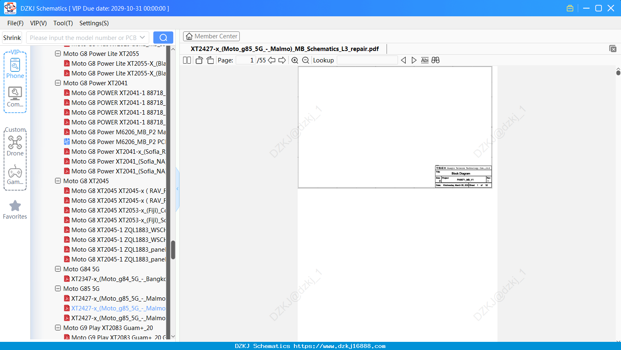Open XT2053-x_(Fiji)_Sc file row

(115, 220)
